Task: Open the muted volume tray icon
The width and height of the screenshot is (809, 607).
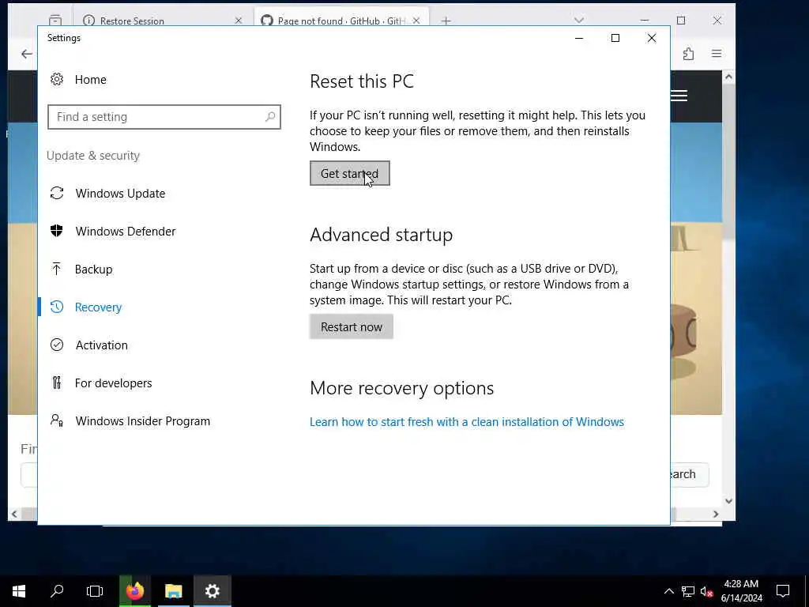Action: tap(707, 591)
